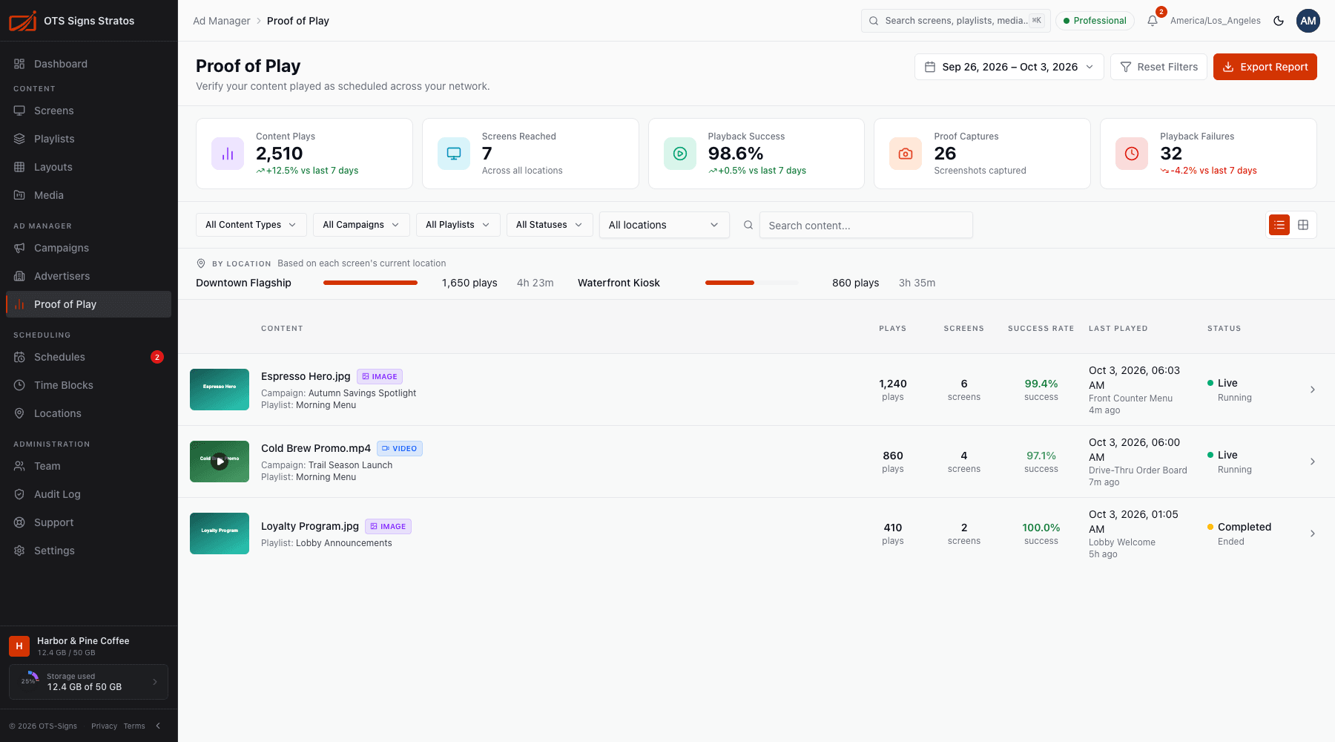Open Cold Brew Promo row chevron
The width and height of the screenshot is (1335, 742).
pos(1313,462)
